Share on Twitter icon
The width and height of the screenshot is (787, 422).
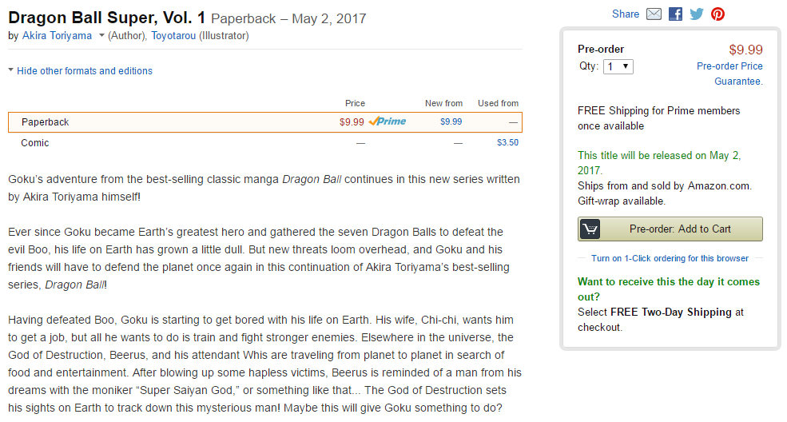point(697,14)
